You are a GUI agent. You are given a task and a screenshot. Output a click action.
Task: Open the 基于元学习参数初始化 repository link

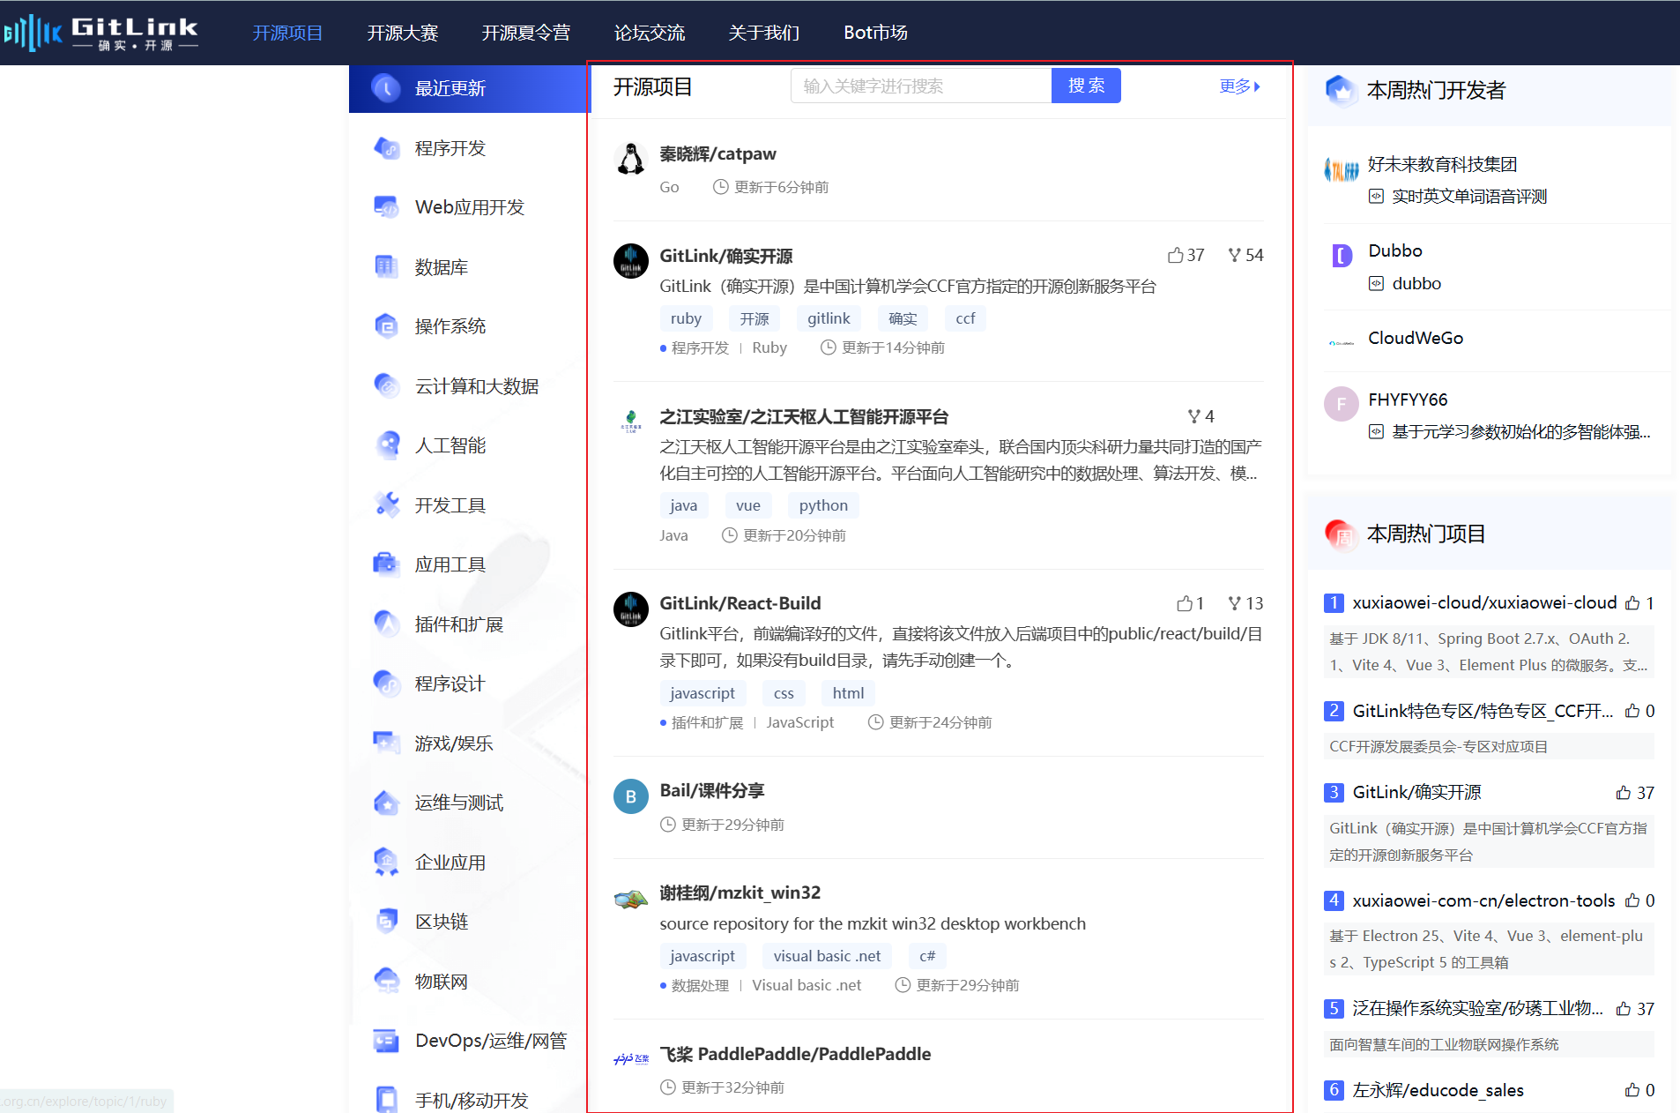(x=1520, y=431)
